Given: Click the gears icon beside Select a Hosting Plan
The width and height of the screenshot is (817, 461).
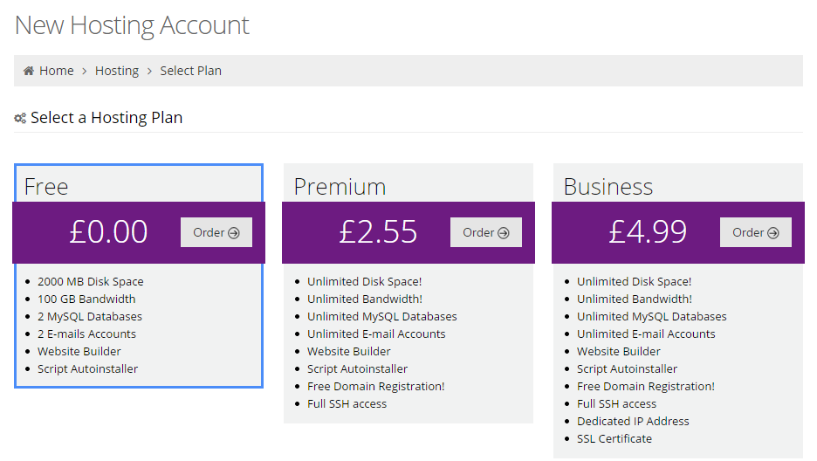Looking at the screenshot, I should pos(20,118).
